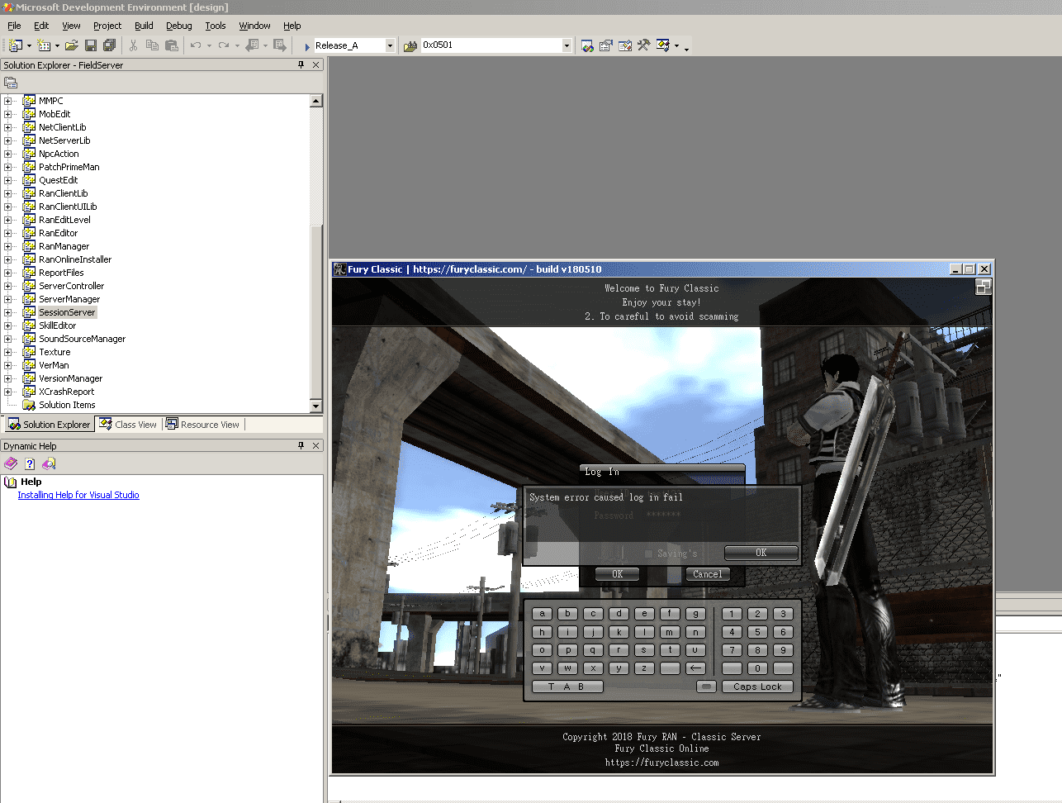
Task: Click the '5' key on virtual numpad
Action: point(757,632)
